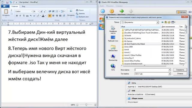Image resolution: width=192 pixels, height=108 pixels.
Task: Open Файл menu in VirtualBox Manager
Action: coord(102,6)
